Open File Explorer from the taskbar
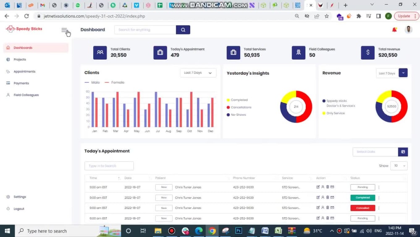 [158, 231]
